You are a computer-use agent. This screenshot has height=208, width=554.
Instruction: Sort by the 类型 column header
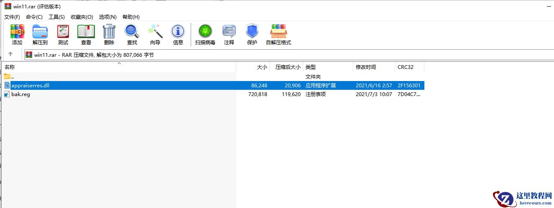click(x=328, y=67)
